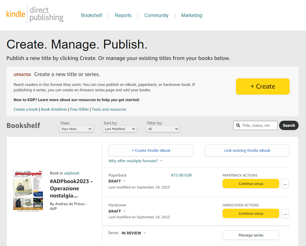306x246 pixels.
Task: Continue setup for the Paperback
Action: [251, 183]
